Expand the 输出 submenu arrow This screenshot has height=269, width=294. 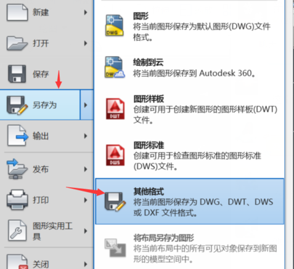[x=86, y=136]
